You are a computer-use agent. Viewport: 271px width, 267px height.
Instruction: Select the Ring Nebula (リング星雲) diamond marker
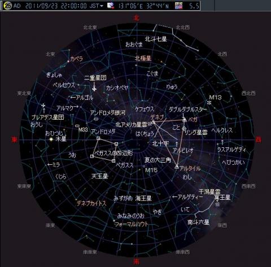[x=184, y=129]
